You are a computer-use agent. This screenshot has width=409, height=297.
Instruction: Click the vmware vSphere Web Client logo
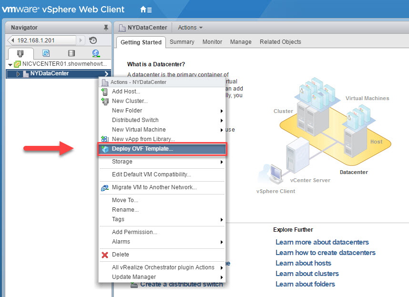tap(63, 10)
